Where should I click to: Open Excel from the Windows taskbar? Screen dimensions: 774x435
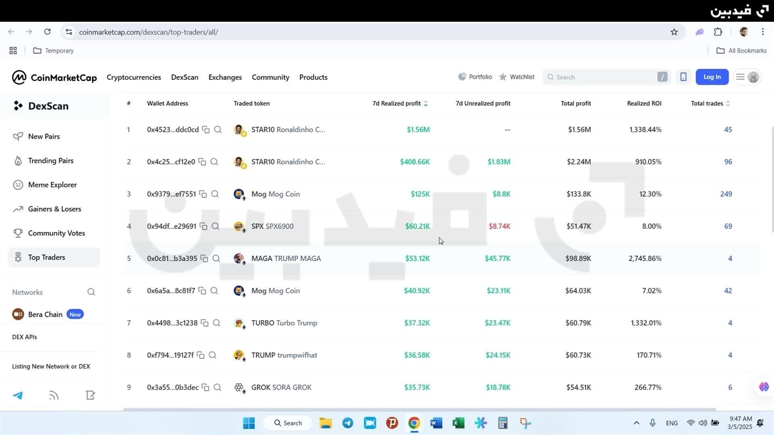pyautogui.click(x=458, y=423)
